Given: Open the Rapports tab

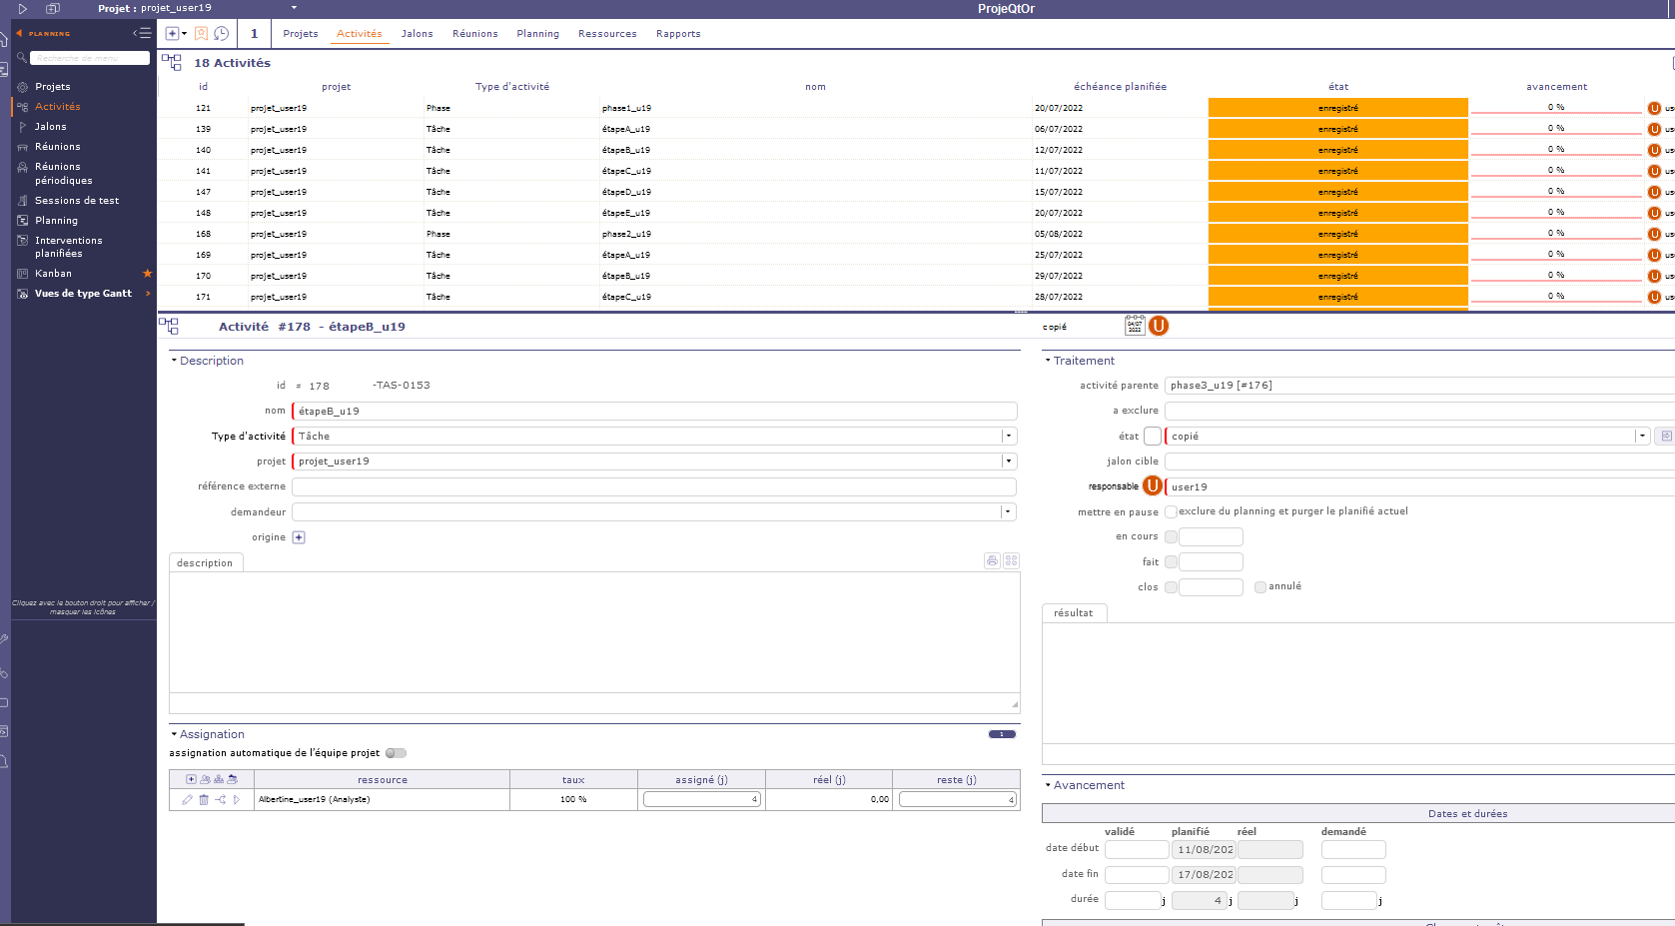Looking at the screenshot, I should pos(678,34).
